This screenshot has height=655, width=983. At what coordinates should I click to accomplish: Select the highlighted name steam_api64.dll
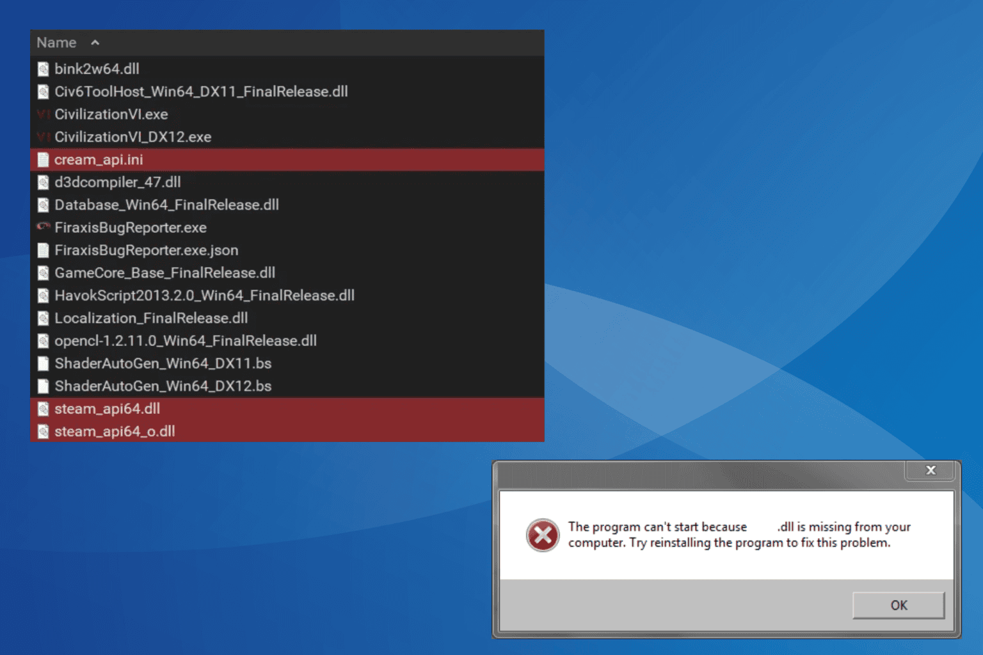coord(107,409)
